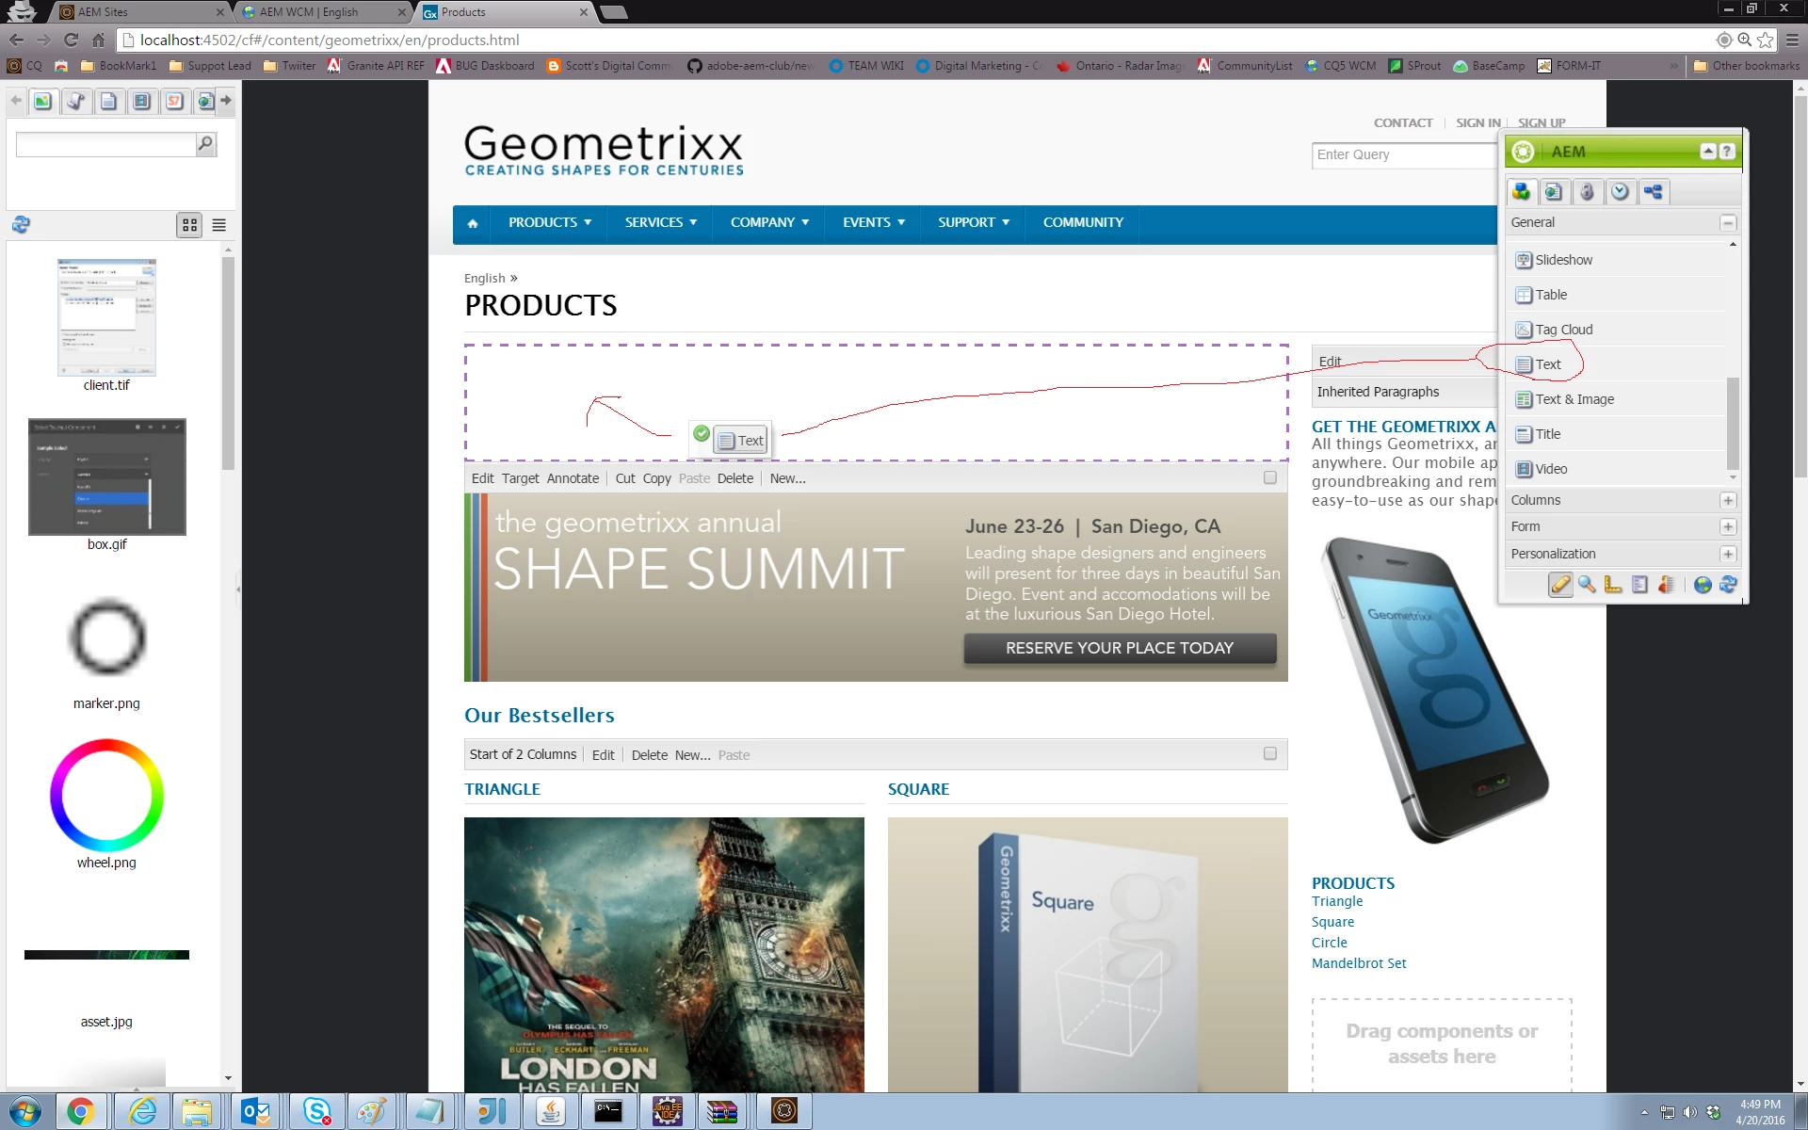
Task: Click the content finder refresh icon
Action: (21, 224)
